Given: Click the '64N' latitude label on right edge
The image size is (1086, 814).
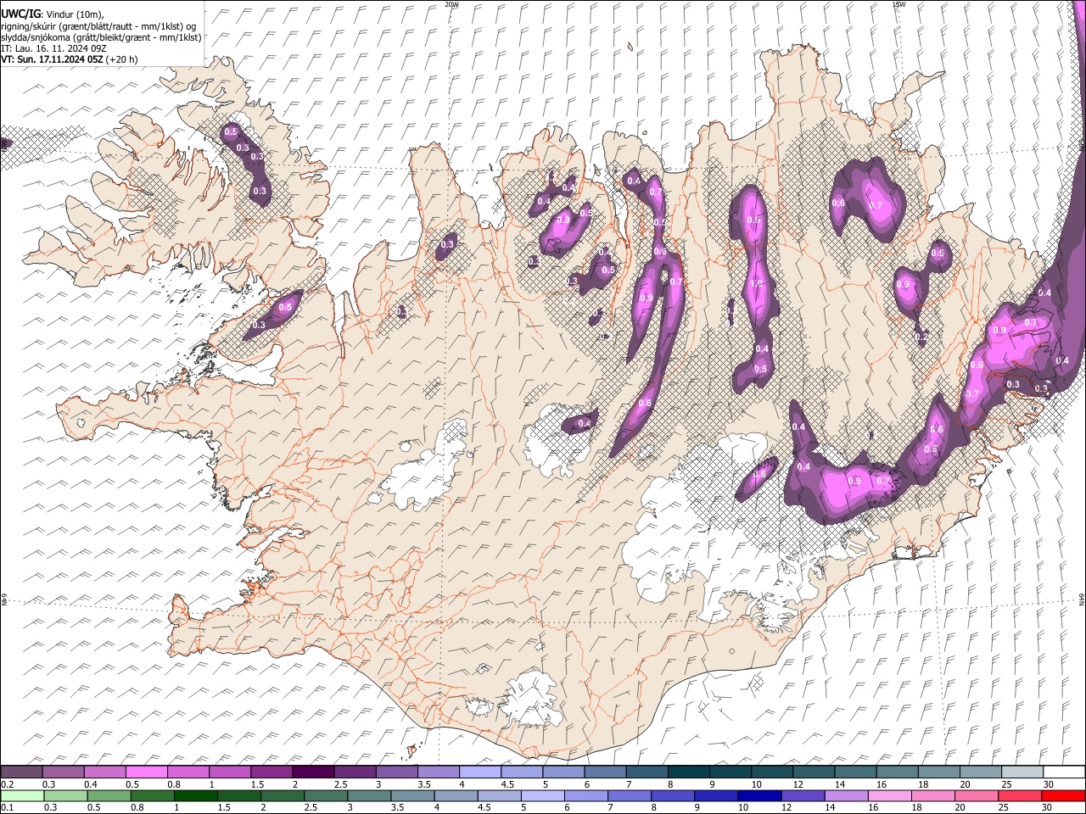Looking at the screenshot, I should (1082, 599).
